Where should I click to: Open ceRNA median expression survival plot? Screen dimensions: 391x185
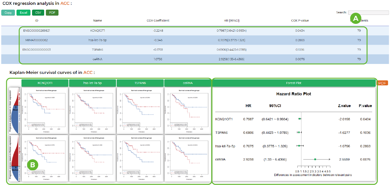click(x=187, y=158)
